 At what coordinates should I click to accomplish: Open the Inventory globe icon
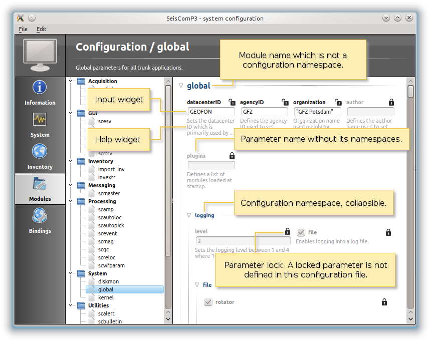tap(40, 151)
